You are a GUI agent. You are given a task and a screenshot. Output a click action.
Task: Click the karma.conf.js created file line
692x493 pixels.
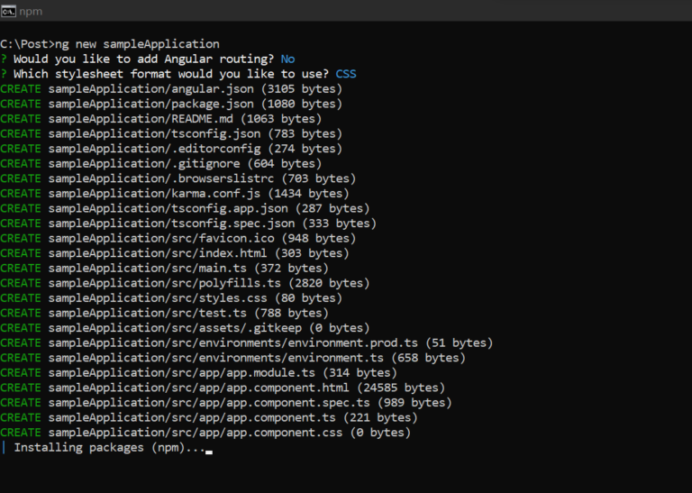pos(175,194)
